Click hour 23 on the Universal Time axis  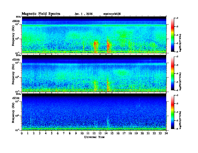(160, 133)
